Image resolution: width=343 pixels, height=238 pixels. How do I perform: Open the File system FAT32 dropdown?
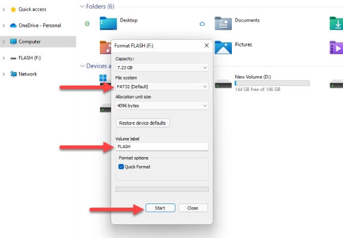pyautogui.click(x=162, y=86)
